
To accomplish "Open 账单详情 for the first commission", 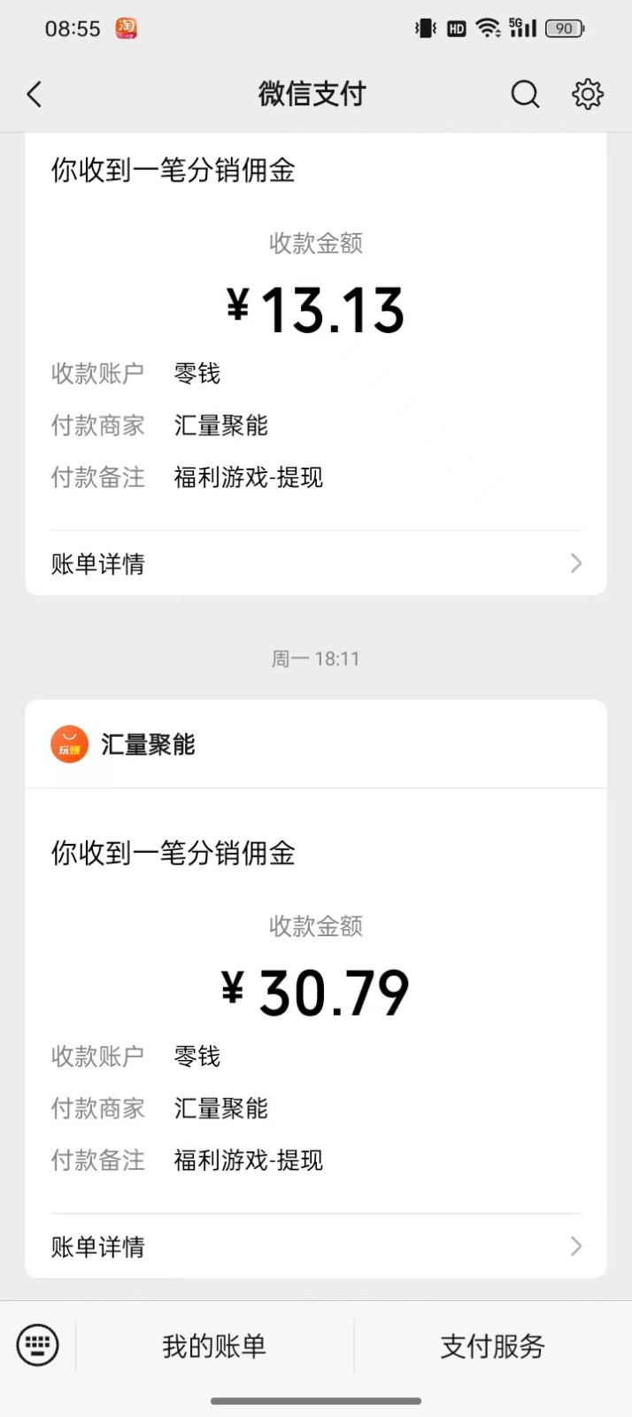I will 97,563.
